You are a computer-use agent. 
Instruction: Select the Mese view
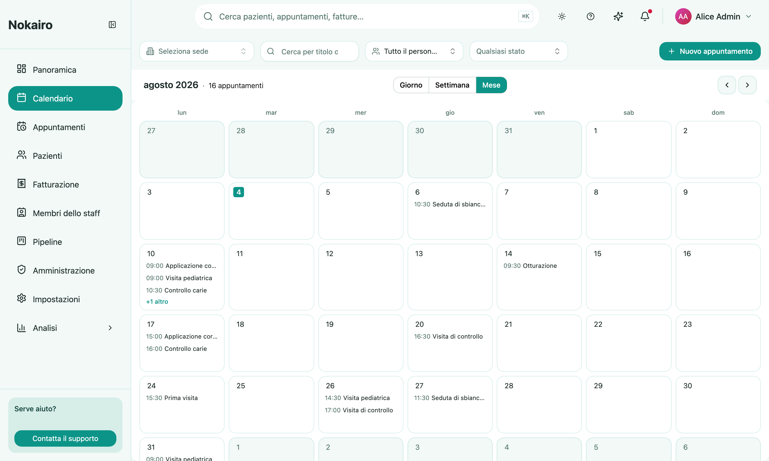[x=491, y=85]
